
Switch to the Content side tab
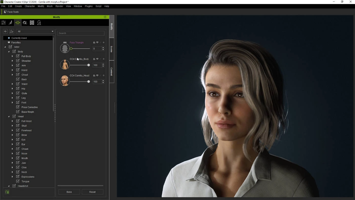tap(111, 72)
